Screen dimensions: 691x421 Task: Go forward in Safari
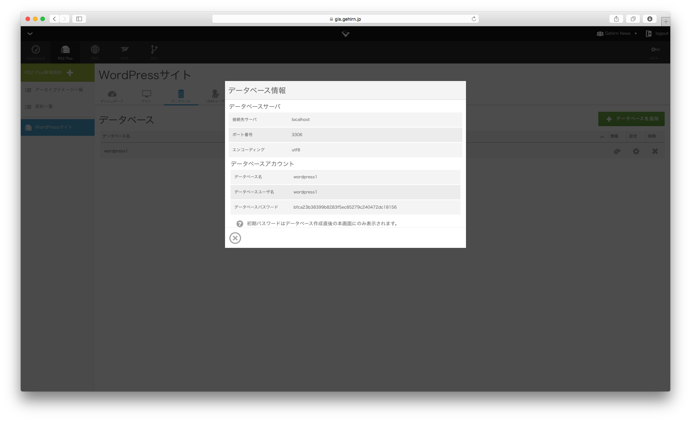tap(65, 19)
